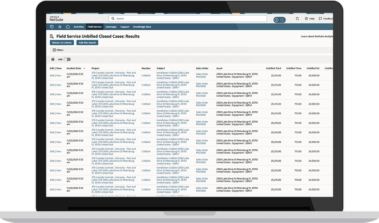Image resolution: width=379 pixels, height=223 pixels.
Task: Click the Edit this Search button
Action: coord(87,43)
